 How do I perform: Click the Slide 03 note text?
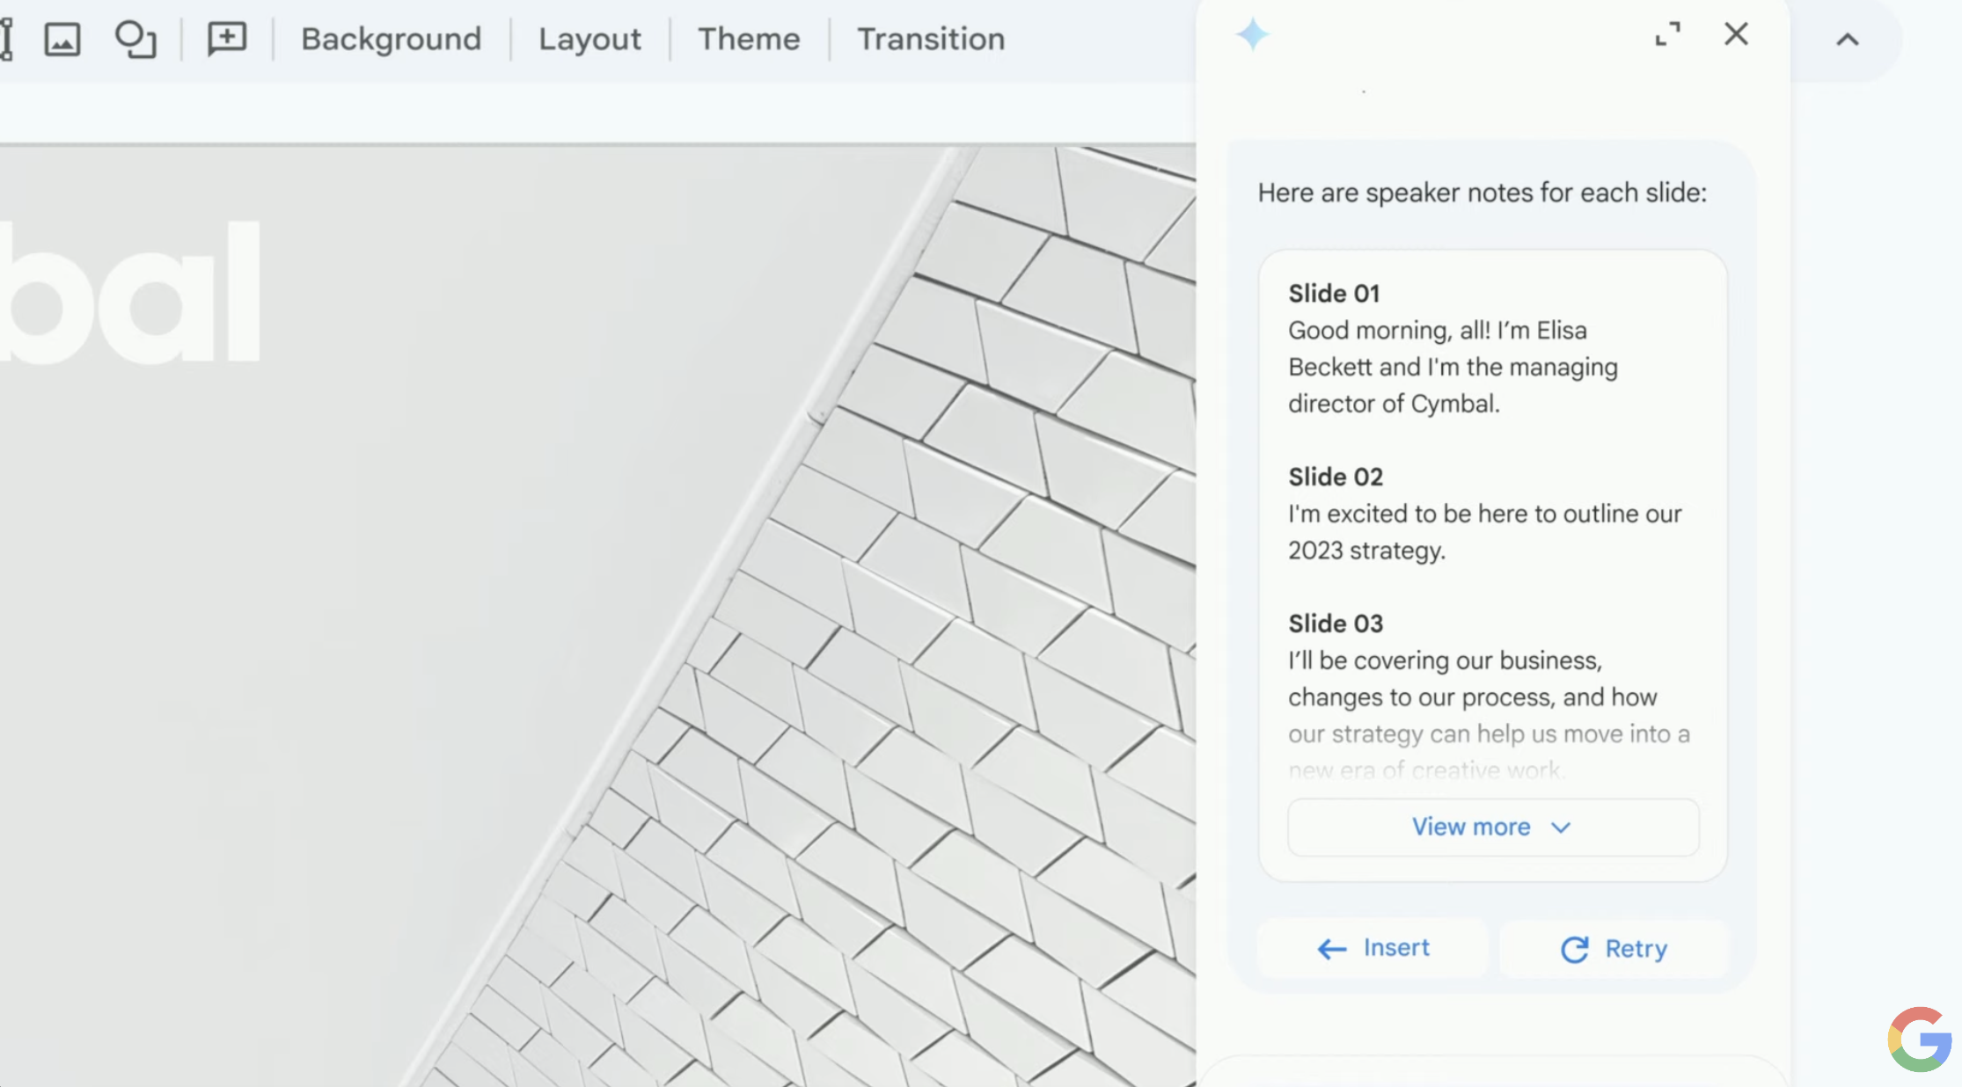tap(1488, 697)
